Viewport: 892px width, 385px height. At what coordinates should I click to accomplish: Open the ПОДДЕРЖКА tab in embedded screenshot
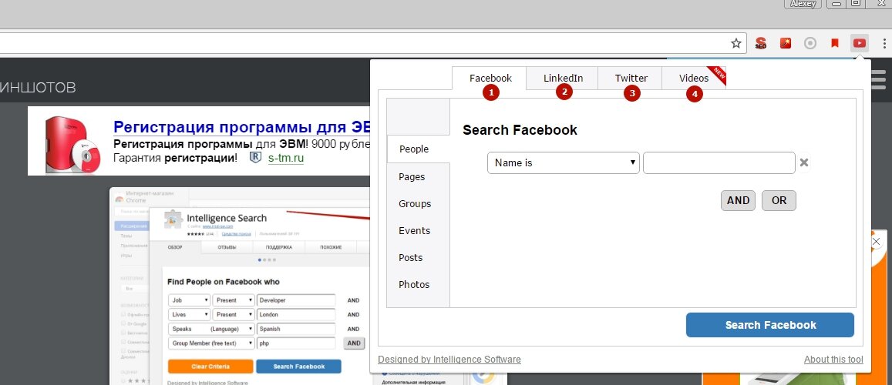279,248
